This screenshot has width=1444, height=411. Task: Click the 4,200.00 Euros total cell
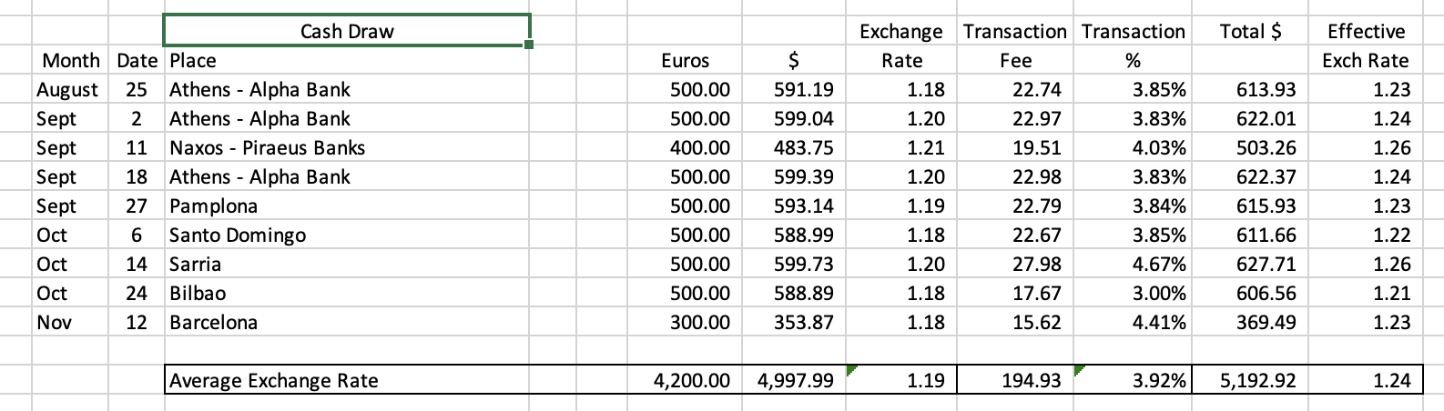(692, 380)
